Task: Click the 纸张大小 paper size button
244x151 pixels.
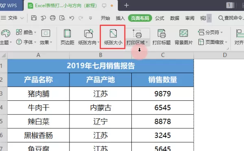Action: [113, 37]
